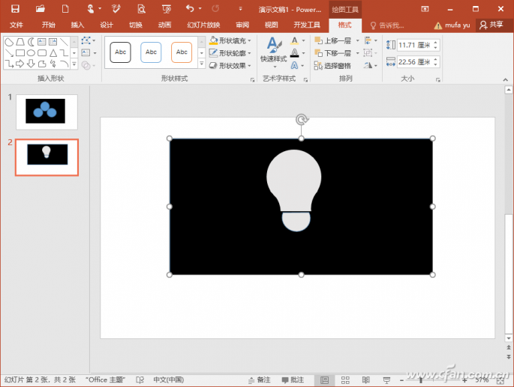Click the Selection Pane (选择窗格) button

tap(332, 66)
